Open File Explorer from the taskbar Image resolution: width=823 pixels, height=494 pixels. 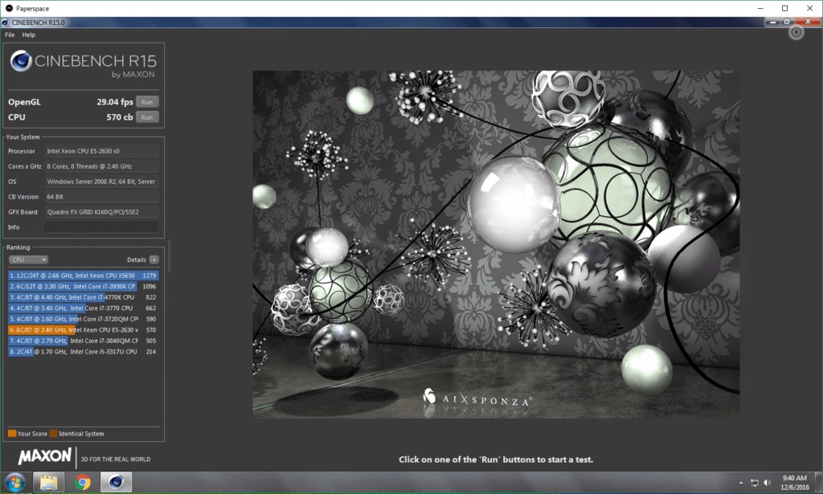coord(48,482)
